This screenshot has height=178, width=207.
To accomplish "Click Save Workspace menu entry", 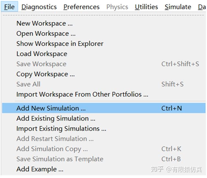I will click(x=41, y=64).
